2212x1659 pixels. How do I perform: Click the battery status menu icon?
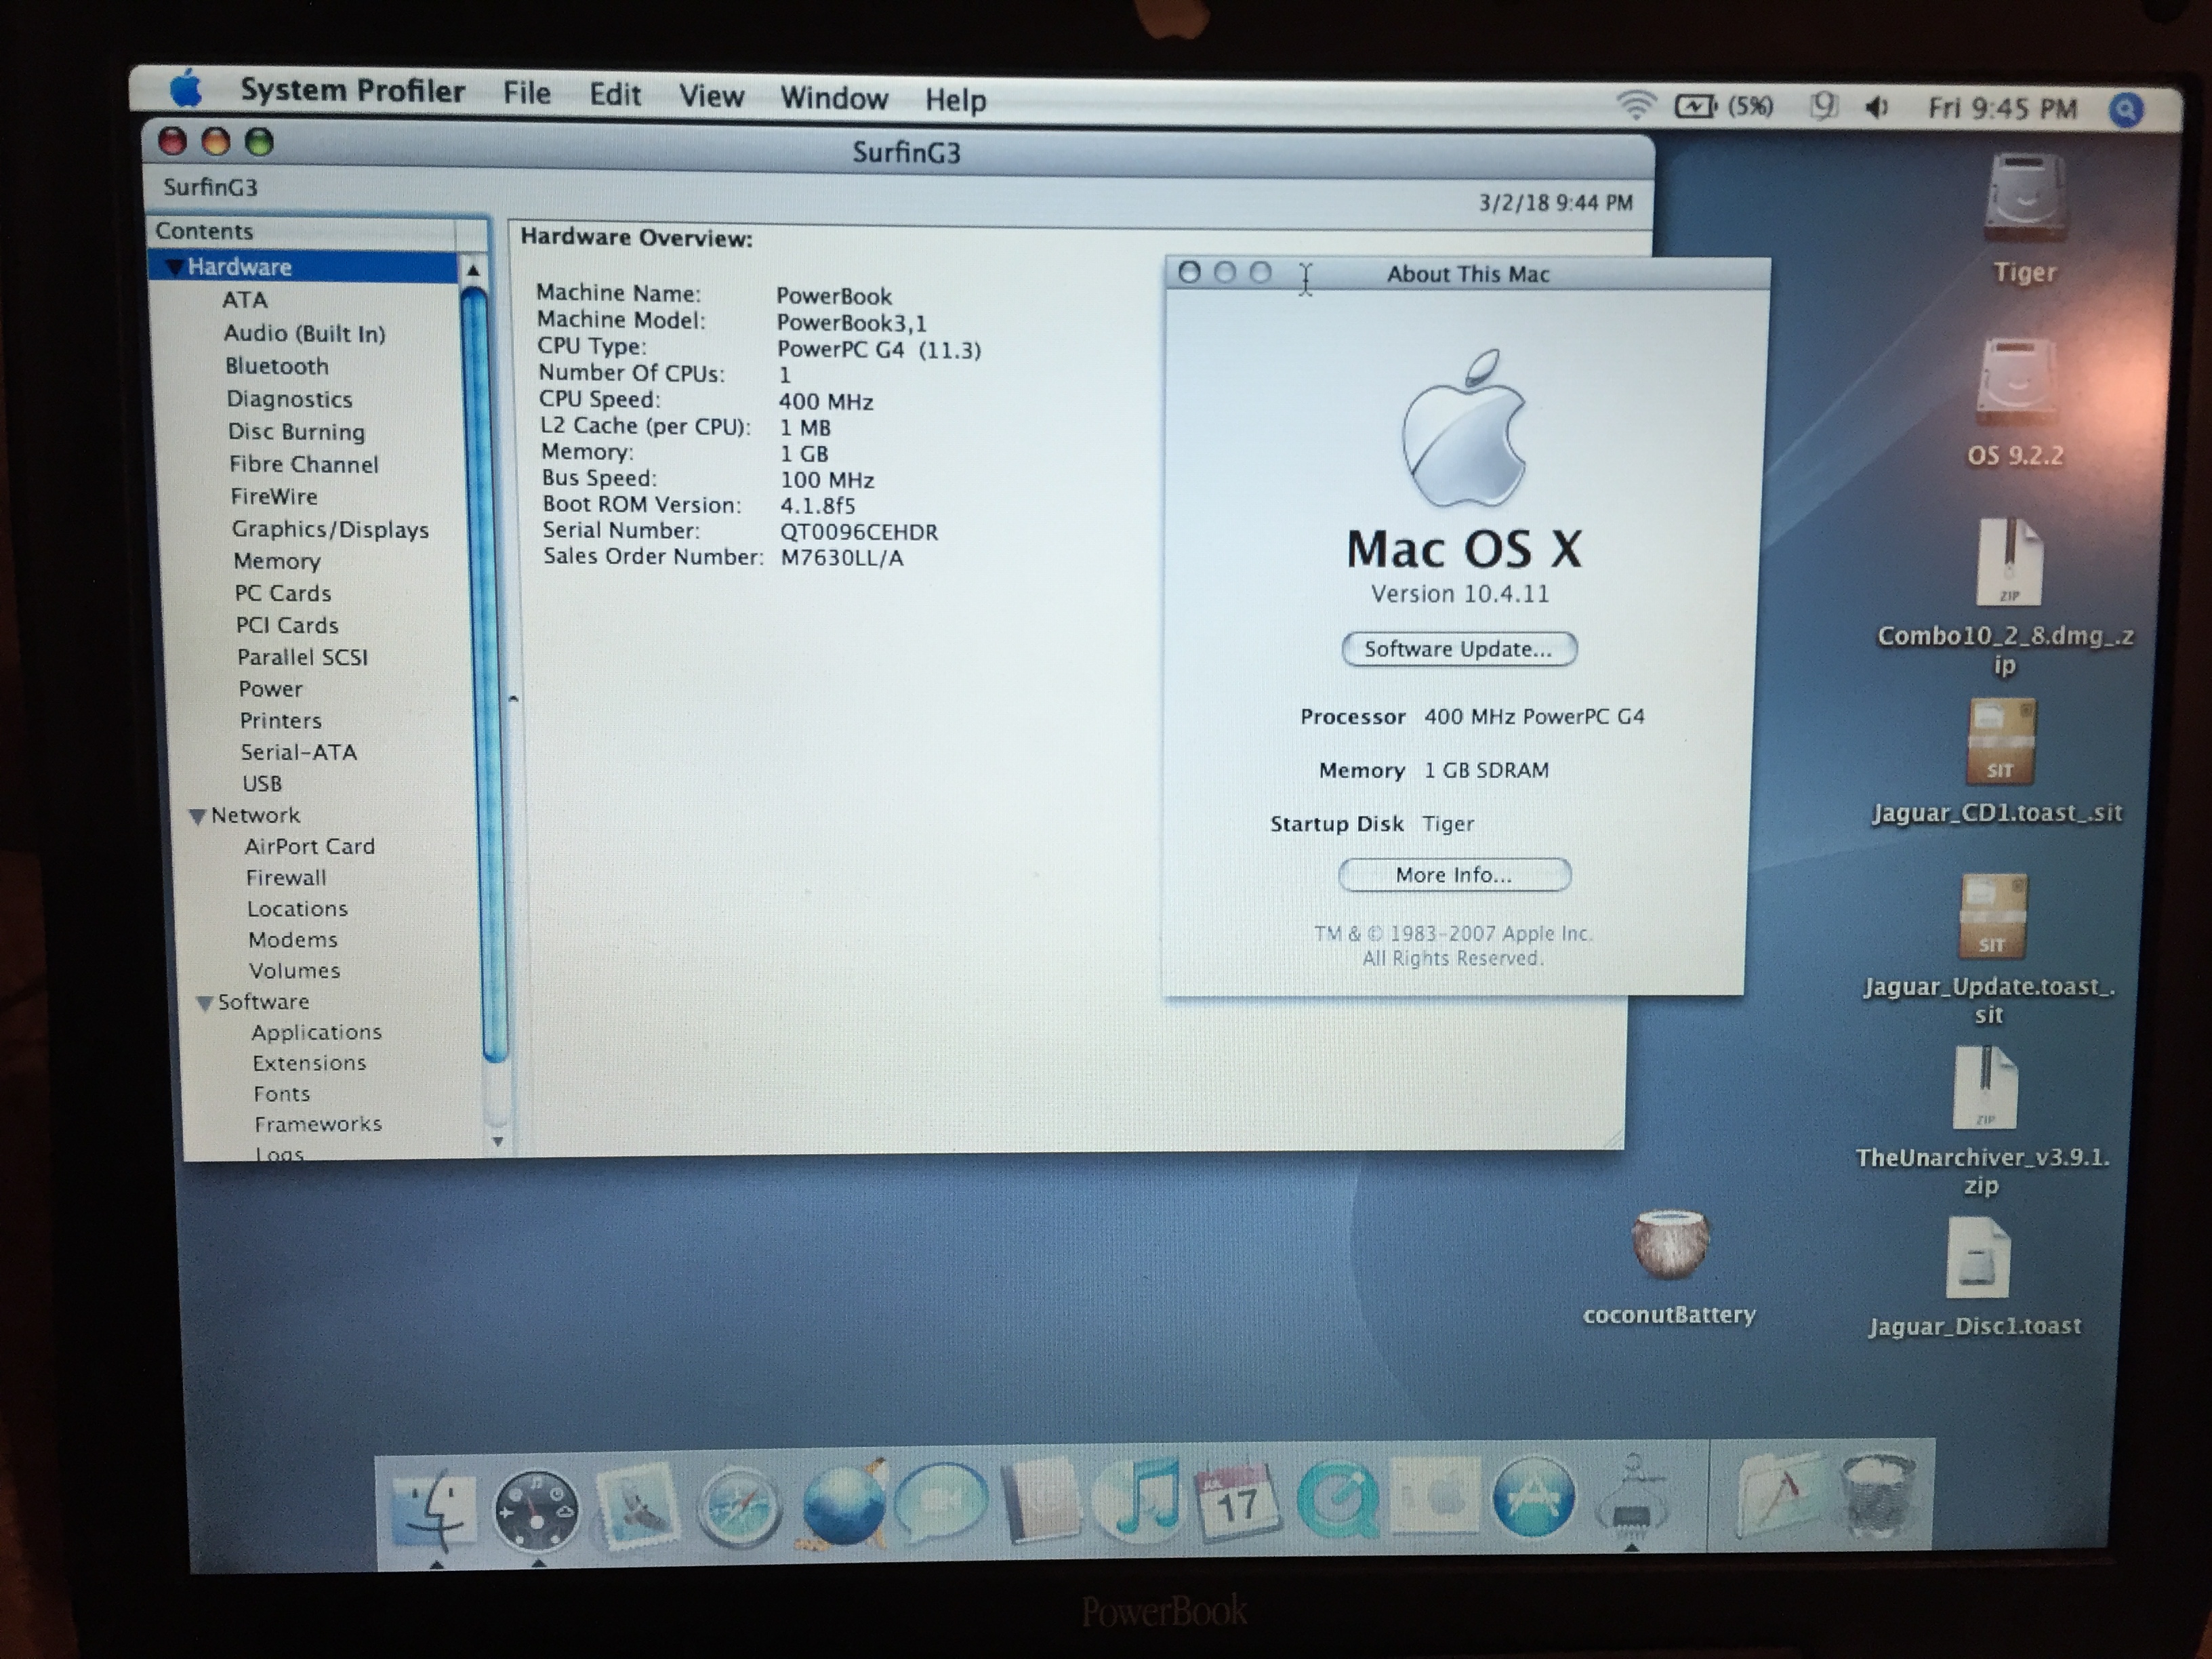(1724, 105)
